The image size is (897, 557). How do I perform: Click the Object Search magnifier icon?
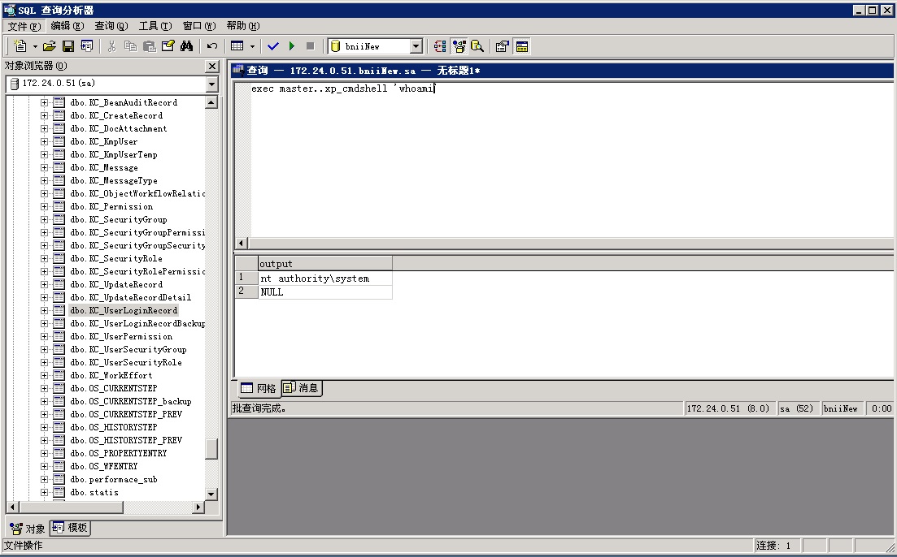(477, 46)
